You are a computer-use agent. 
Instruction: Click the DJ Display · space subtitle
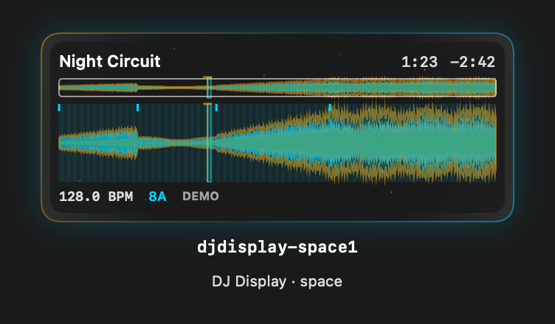(x=277, y=281)
